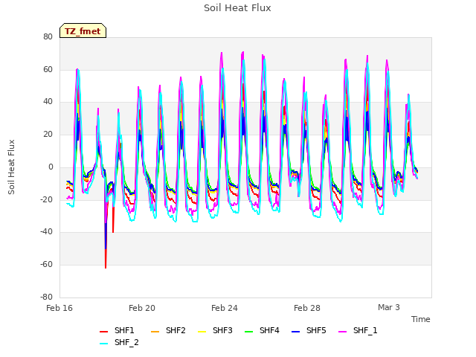Click the Feb 28 x-axis label

(x=307, y=308)
